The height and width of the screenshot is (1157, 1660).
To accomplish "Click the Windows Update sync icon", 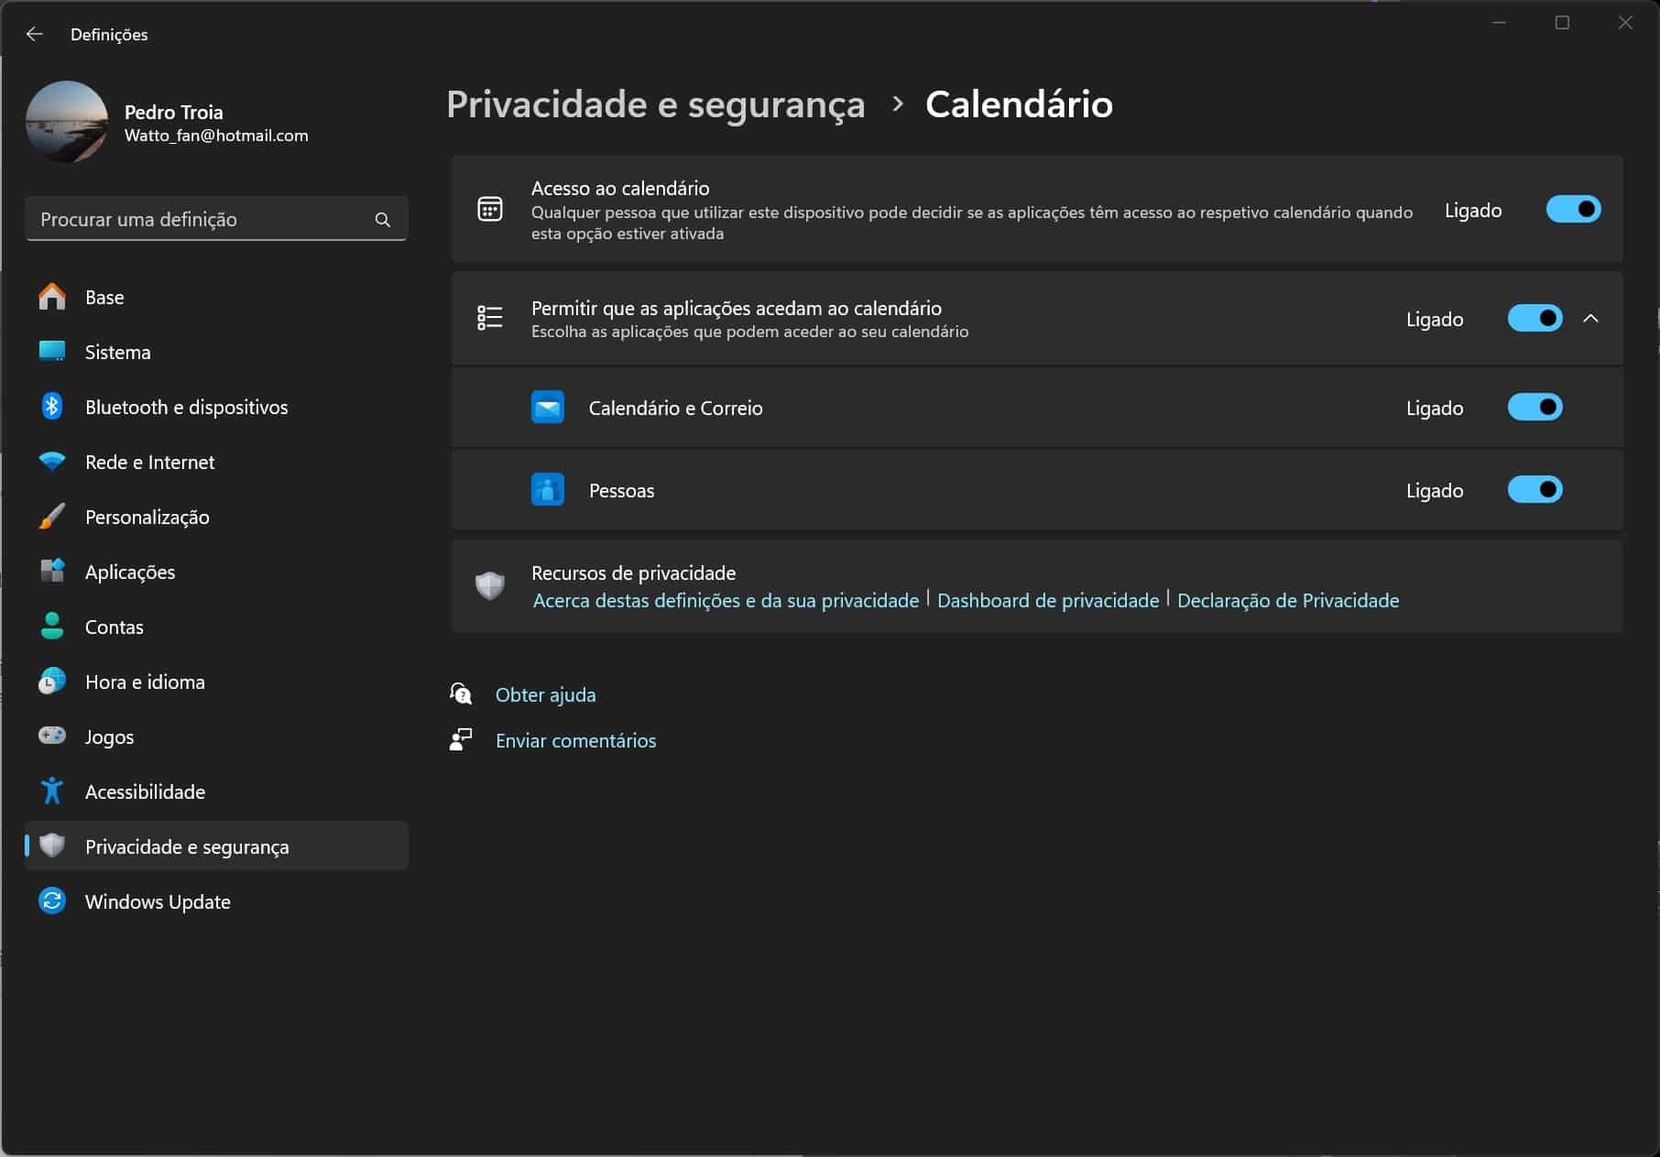I will coord(52,901).
